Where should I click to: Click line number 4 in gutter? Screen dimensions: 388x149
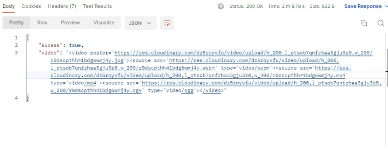16,98
